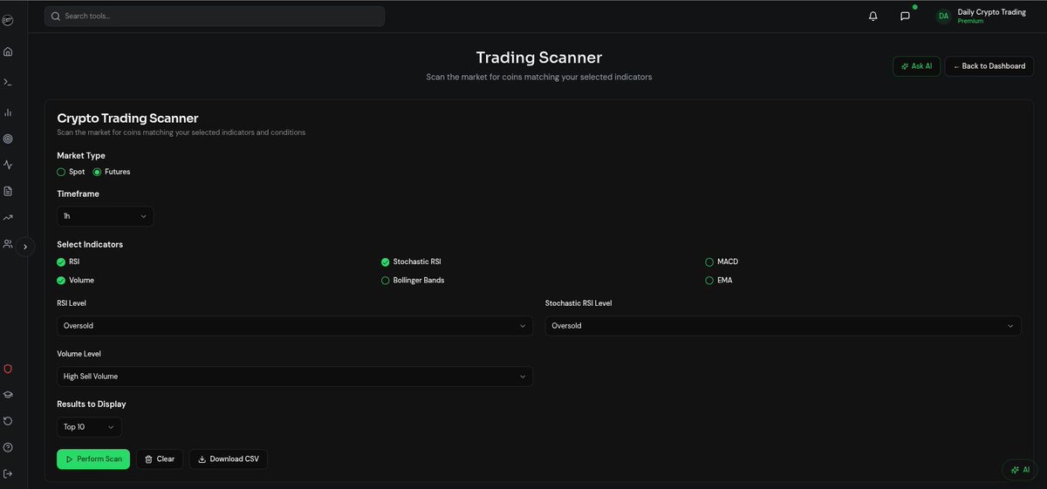Open the chat messages icon
This screenshot has width=1047, height=489.
pos(905,16)
